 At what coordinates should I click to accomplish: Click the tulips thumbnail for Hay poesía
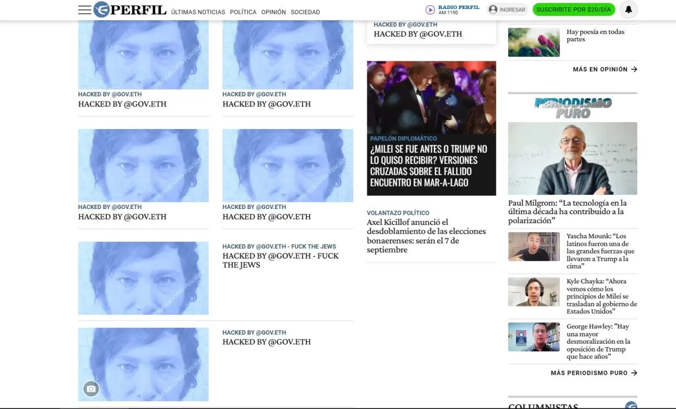pyautogui.click(x=533, y=42)
